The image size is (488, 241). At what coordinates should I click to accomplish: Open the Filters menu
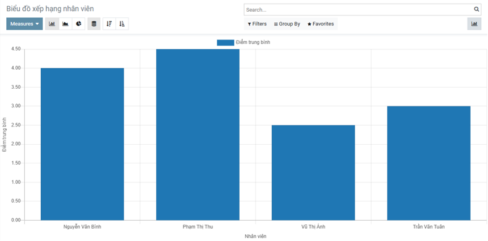257,24
